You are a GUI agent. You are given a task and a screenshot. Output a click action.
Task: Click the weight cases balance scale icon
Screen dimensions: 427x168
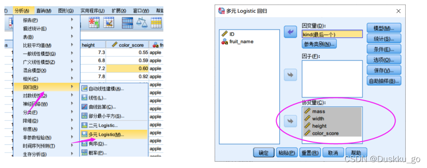click(x=142, y=23)
